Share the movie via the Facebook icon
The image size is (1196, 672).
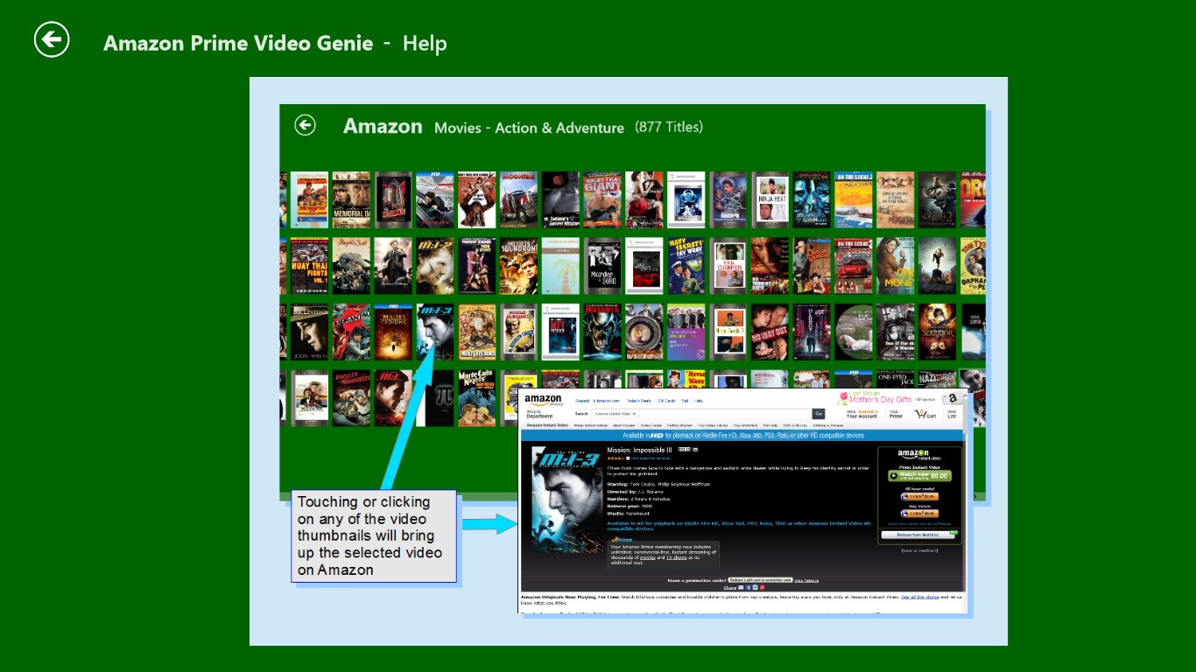coord(749,587)
